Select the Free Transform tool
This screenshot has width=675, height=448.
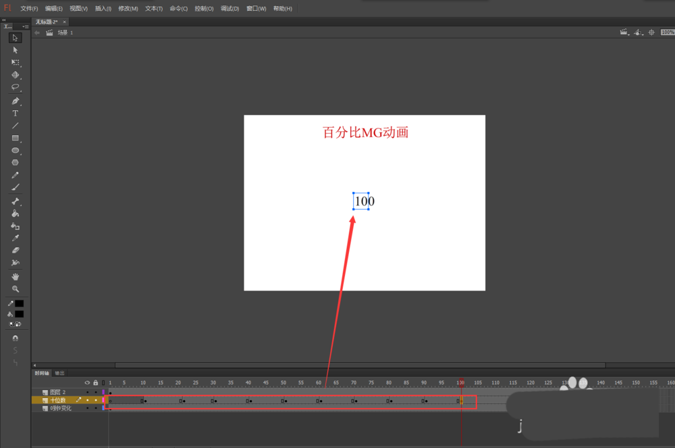(15, 62)
